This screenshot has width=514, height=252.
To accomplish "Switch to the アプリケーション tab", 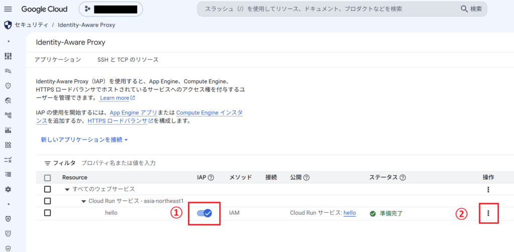I will (x=58, y=60).
